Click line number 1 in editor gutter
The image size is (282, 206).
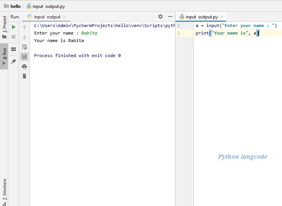pyautogui.click(x=178, y=26)
